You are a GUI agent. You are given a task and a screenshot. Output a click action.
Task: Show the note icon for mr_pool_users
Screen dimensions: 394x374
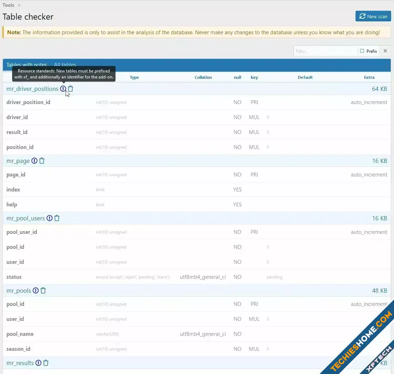pos(50,218)
